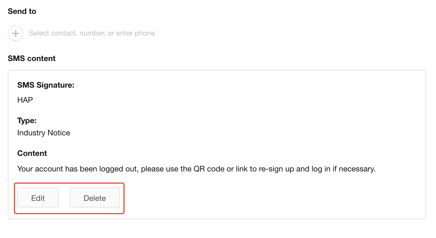
Task: Select the 'Industry Notice' type text
Action: click(44, 133)
